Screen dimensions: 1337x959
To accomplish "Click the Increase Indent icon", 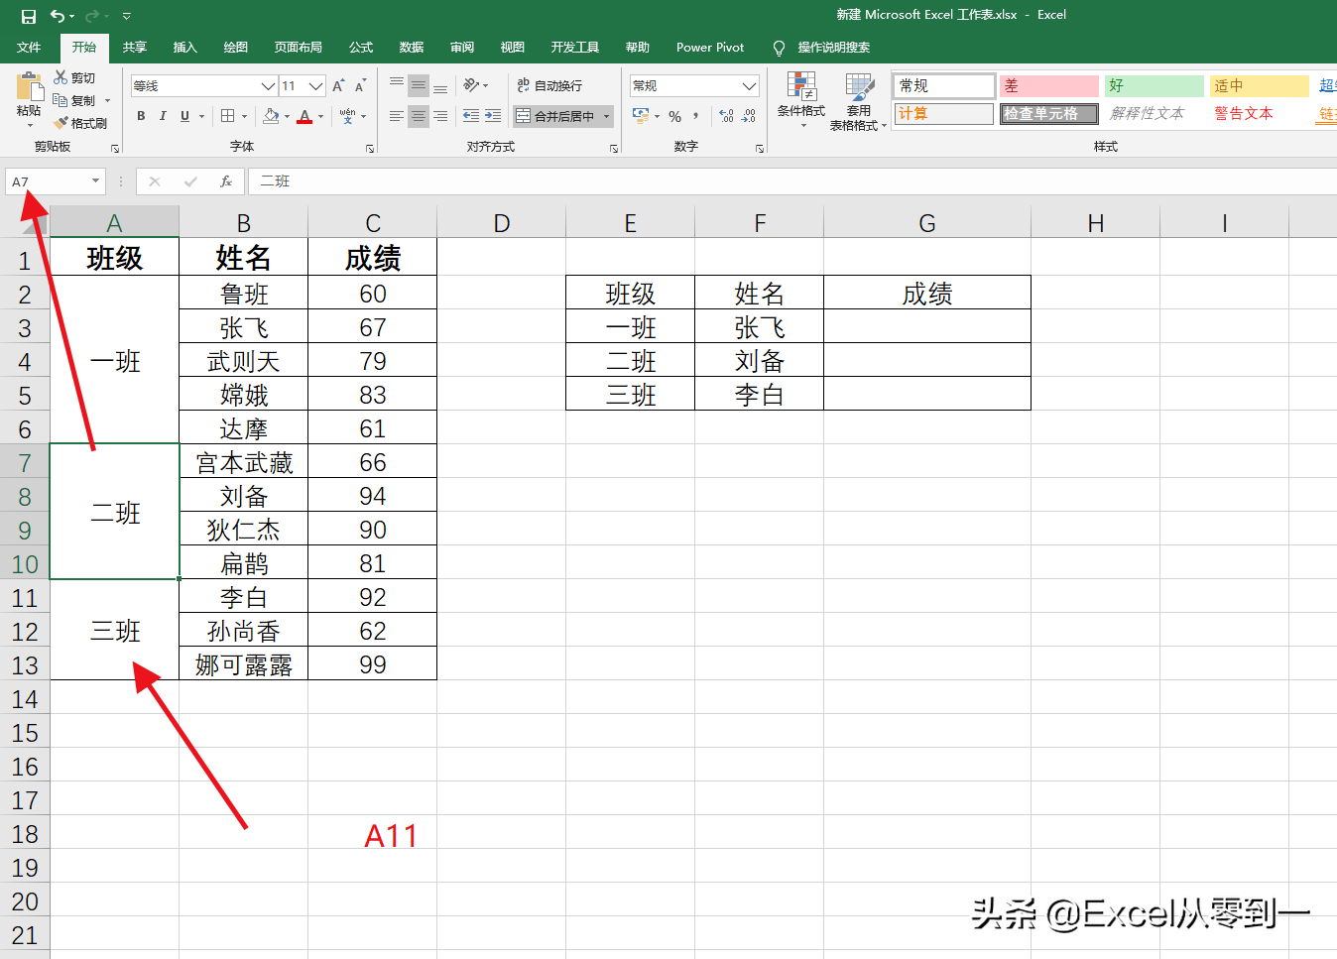I will pyautogui.click(x=493, y=116).
